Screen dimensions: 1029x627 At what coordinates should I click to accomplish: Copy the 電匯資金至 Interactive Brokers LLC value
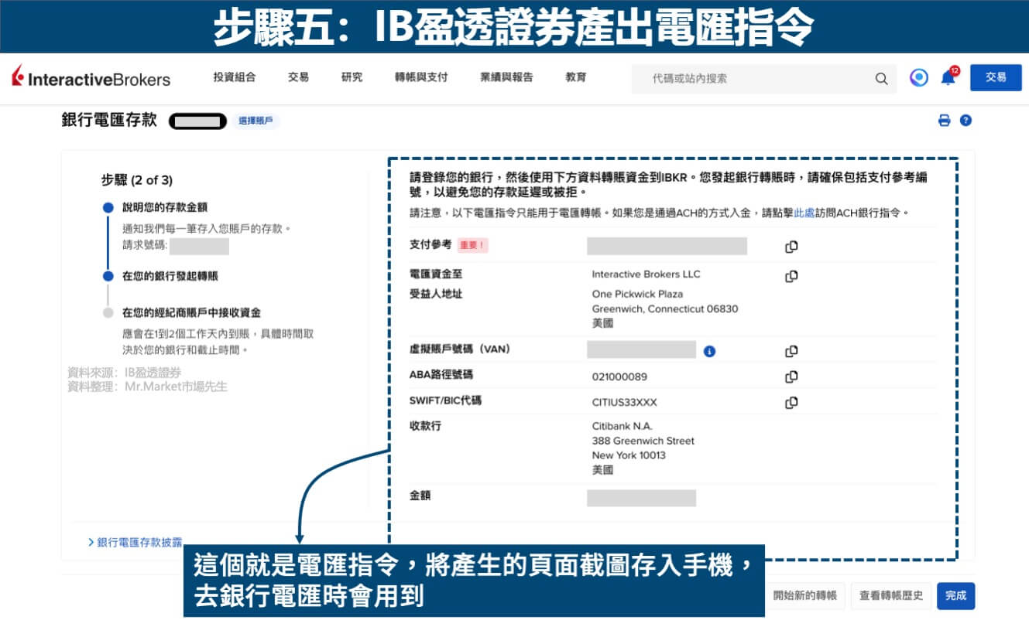point(791,276)
